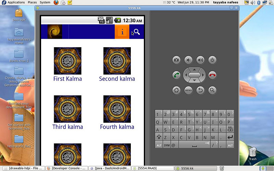Open the Second kalma image tile
The width and height of the screenshot is (274, 171).
point(117,61)
